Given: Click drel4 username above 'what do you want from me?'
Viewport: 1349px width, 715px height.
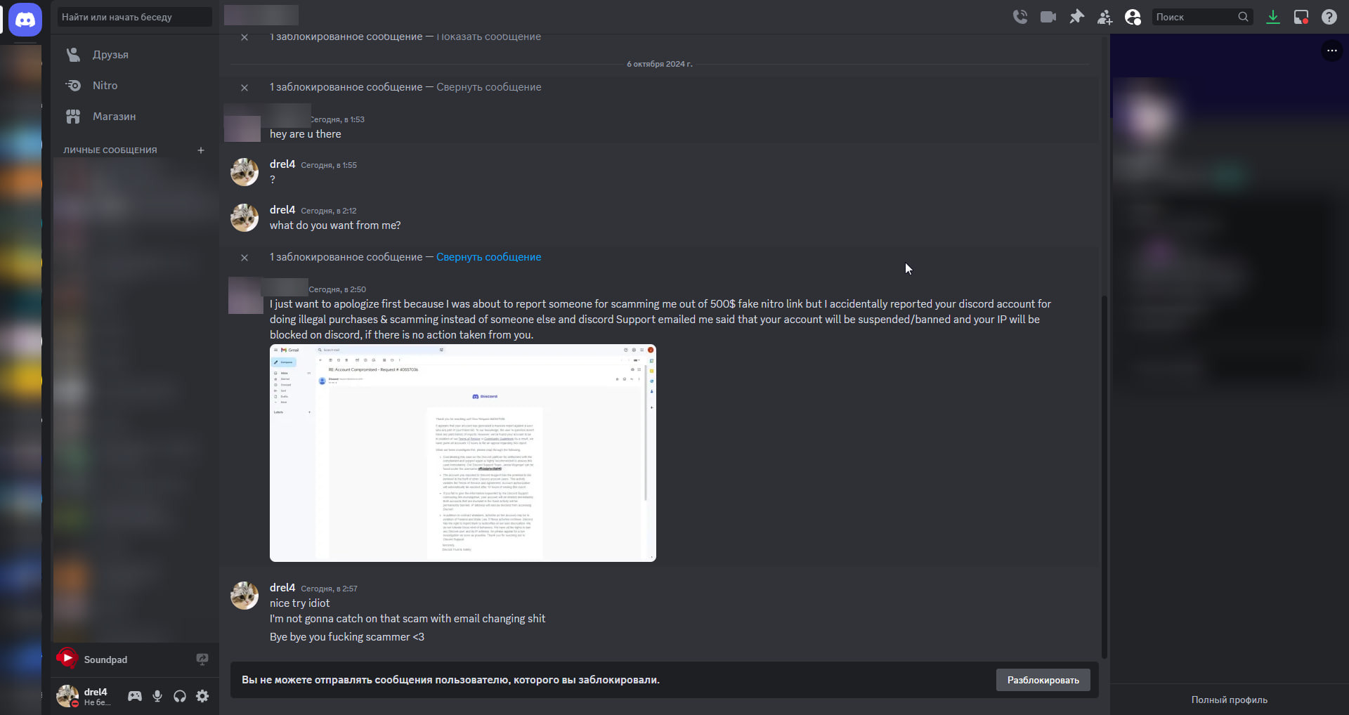Looking at the screenshot, I should coord(282,209).
